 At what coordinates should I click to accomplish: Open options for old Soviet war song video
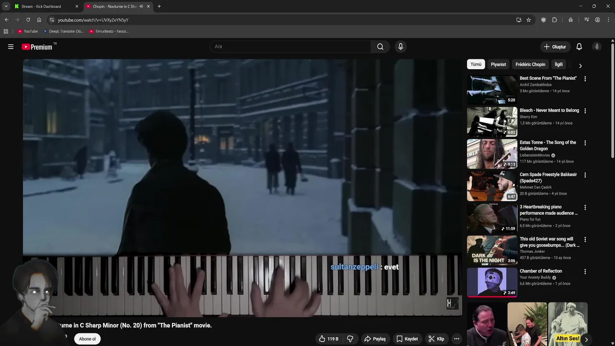(x=585, y=239)
